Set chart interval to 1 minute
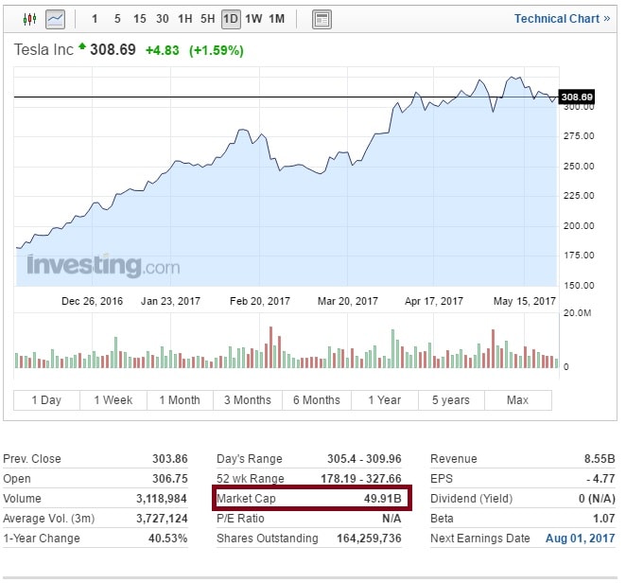This screenshot has width=626, height=583. 95,19
